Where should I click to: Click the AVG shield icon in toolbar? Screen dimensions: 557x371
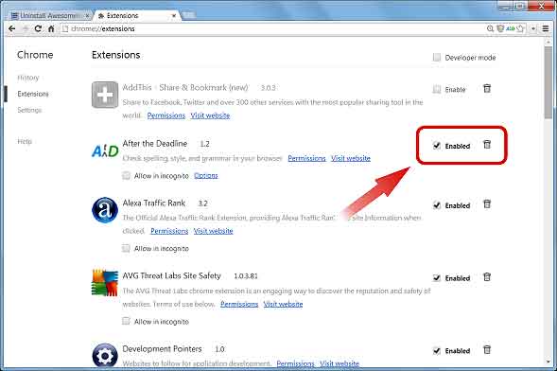point(500,28)
